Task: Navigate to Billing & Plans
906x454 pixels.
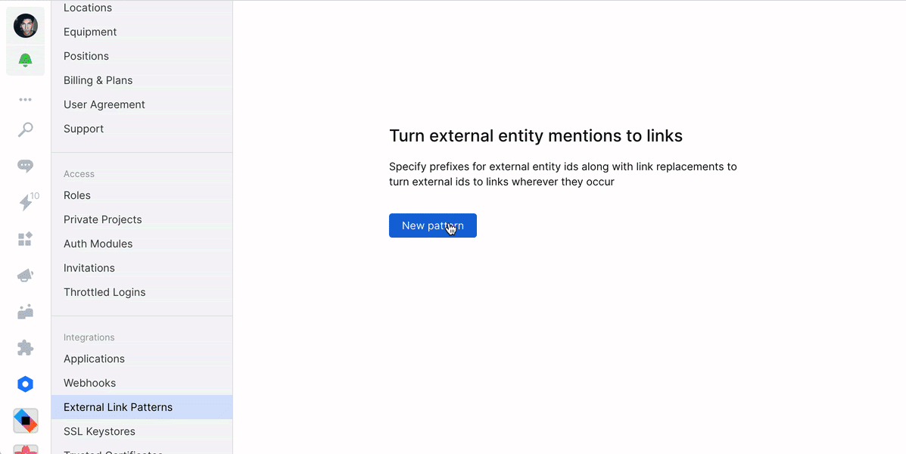Action: pyautogui.click(x=98, y=80)
